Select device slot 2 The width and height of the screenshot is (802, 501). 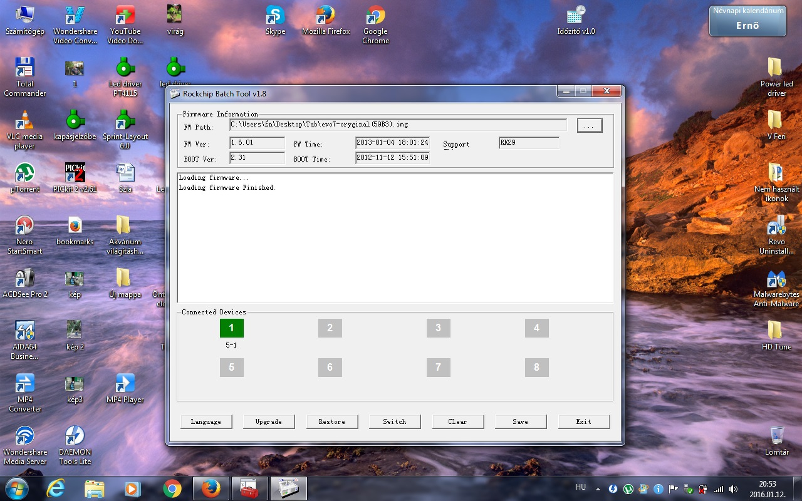click(330, 328)
